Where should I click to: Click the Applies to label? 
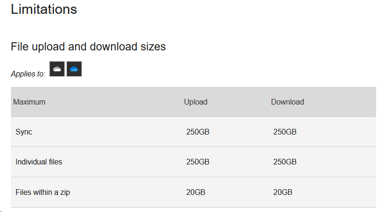[x=28, y=74]
